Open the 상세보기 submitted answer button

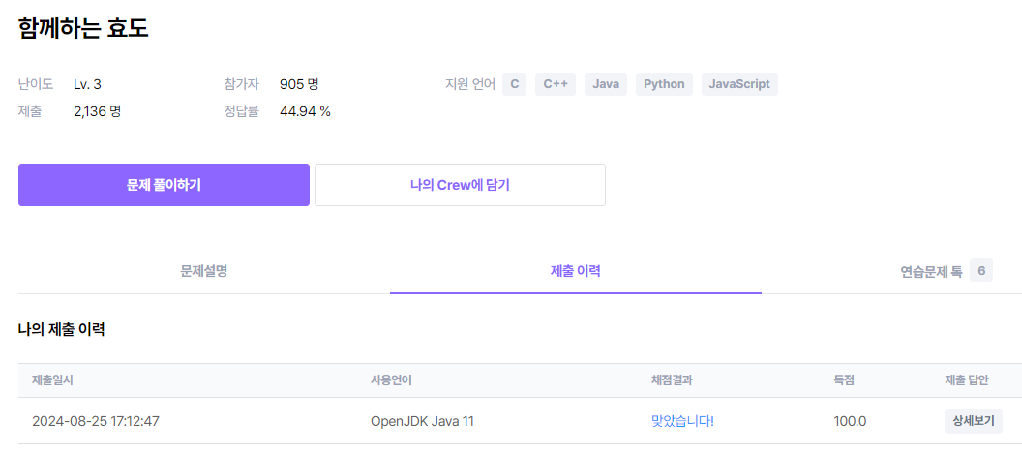click(x=973, y=421)
